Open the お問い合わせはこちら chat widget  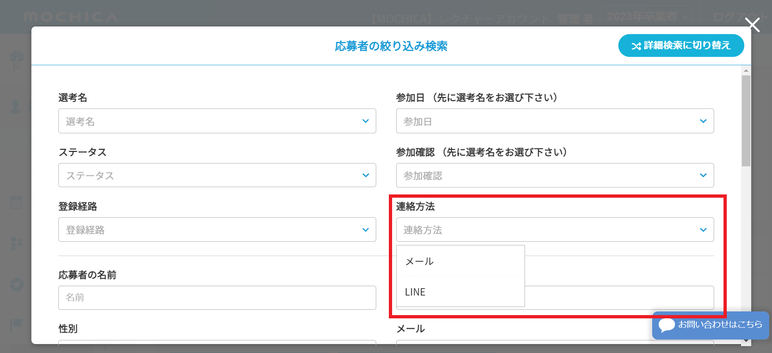[710, 325]
